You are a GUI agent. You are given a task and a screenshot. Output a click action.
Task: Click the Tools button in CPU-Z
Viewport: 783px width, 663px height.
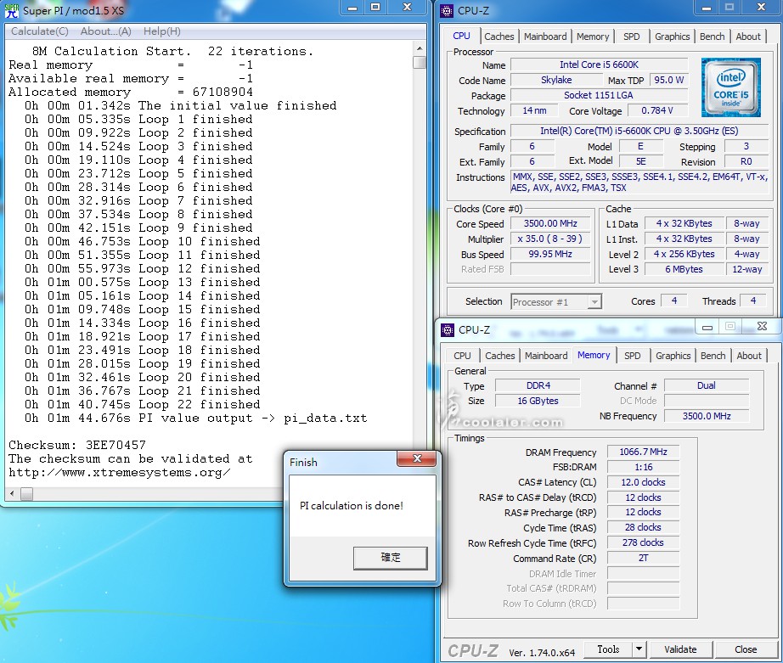[608, 649]
